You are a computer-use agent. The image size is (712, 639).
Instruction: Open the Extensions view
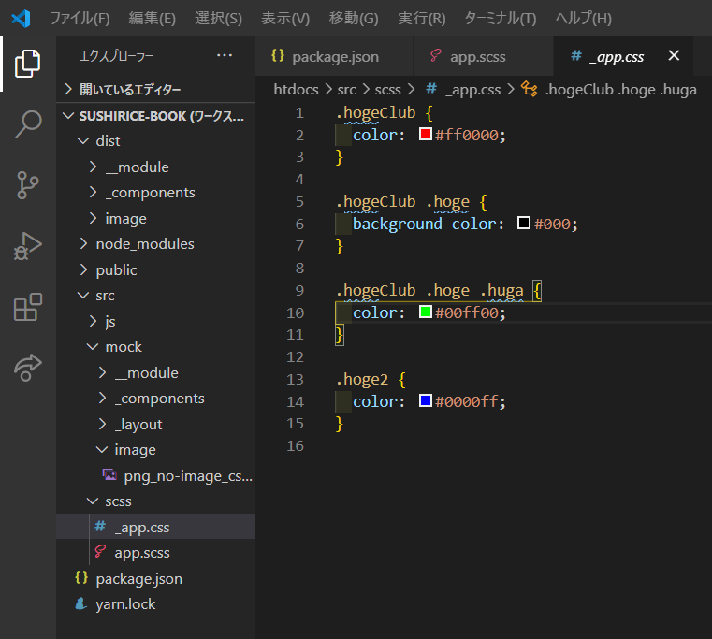(x=28, y=307)
